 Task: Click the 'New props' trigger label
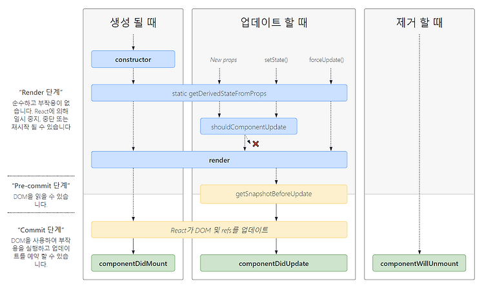[223, 59]
